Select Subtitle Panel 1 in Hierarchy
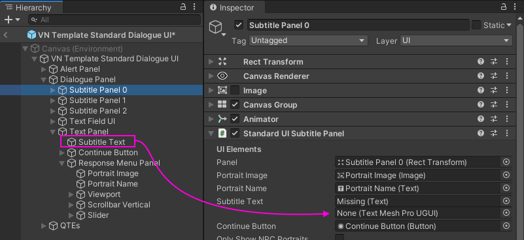This screenshot has height=240, width=524. (97, 100)
